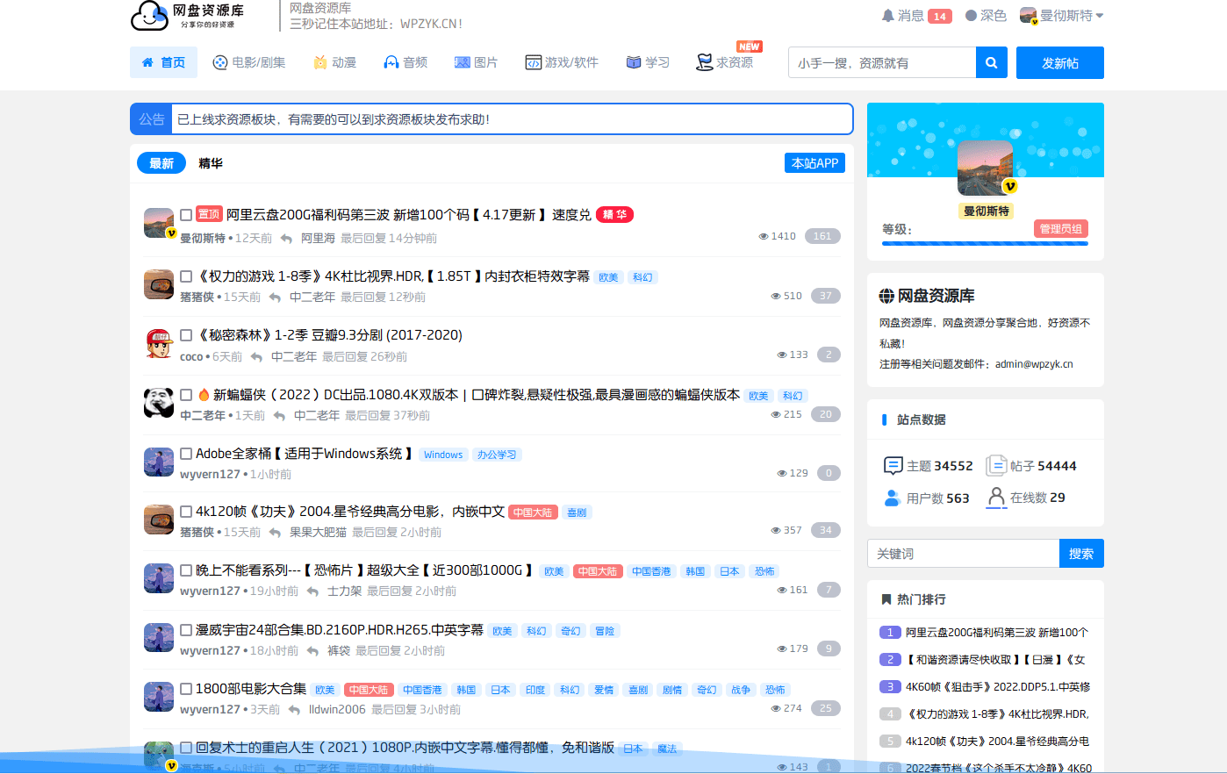The height and width of the screenshot is (774, 1227).
Task: Switch to the 精华 tab
Action: point(211,163)
